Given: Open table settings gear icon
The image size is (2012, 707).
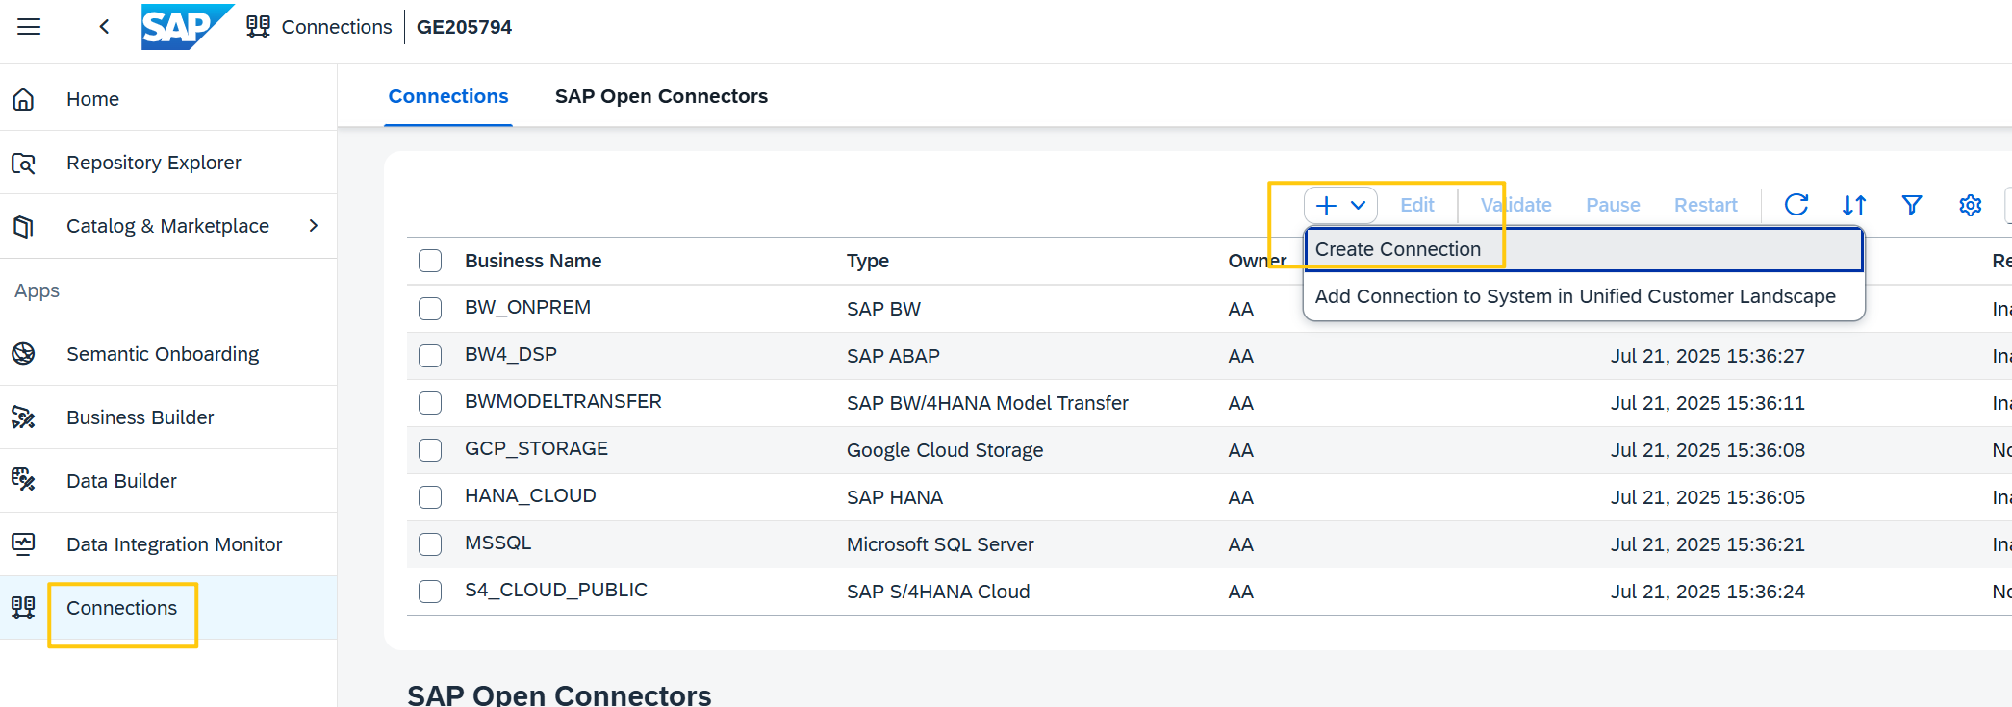Looking at the screenshot, I should pyautogui.click(x=1971, y=205).
